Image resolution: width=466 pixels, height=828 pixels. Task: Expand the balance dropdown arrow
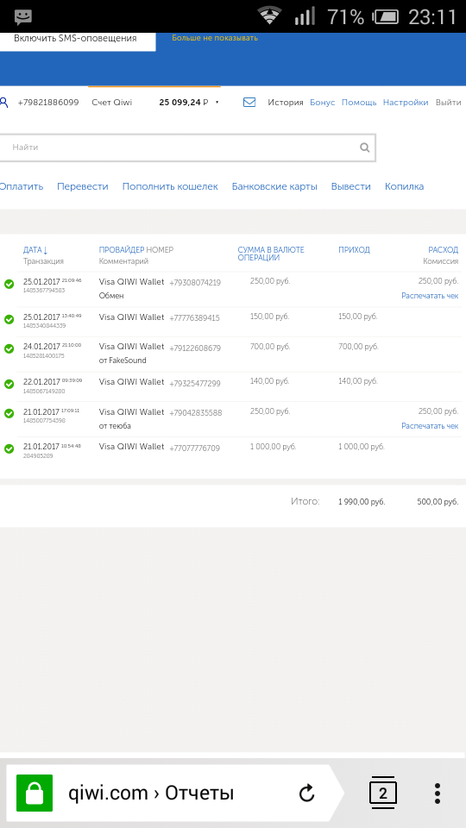coord(217,103)
